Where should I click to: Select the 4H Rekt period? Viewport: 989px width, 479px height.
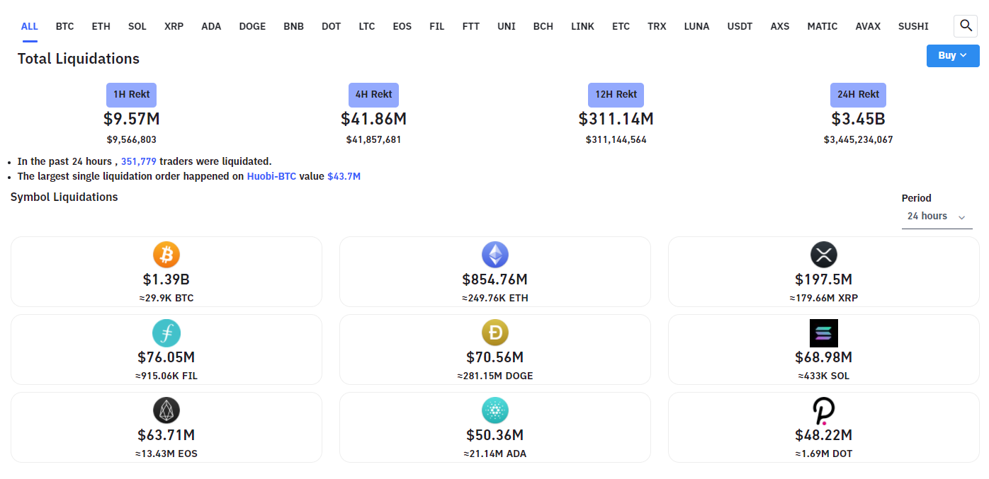coord(373,95)
